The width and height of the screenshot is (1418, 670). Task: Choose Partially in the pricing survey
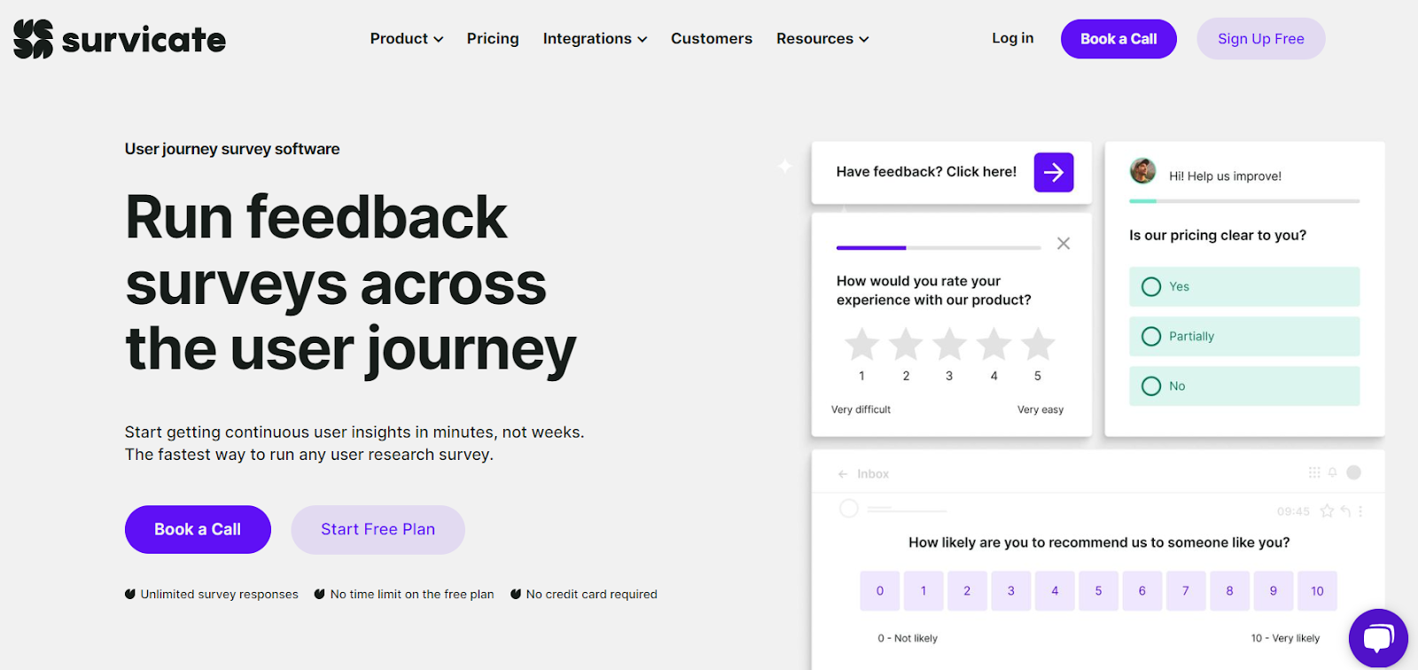click(1243, 336)
